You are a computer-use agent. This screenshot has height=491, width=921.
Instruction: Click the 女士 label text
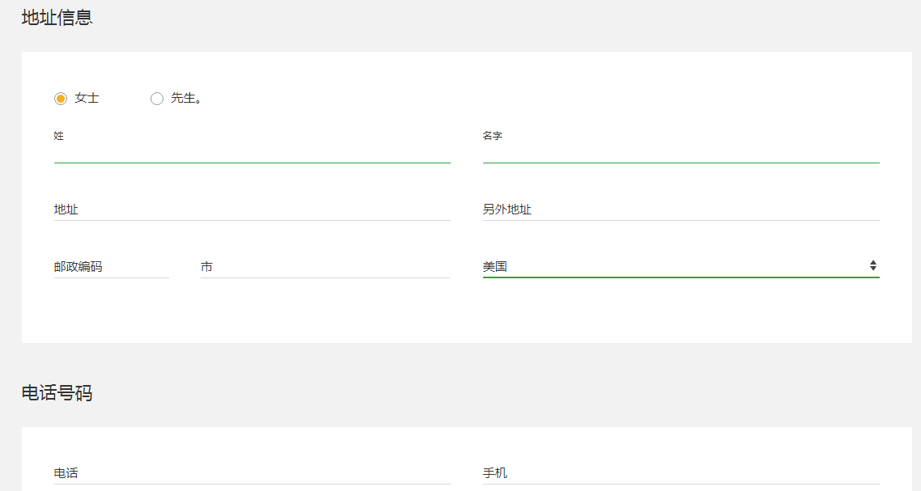(87, 98)
